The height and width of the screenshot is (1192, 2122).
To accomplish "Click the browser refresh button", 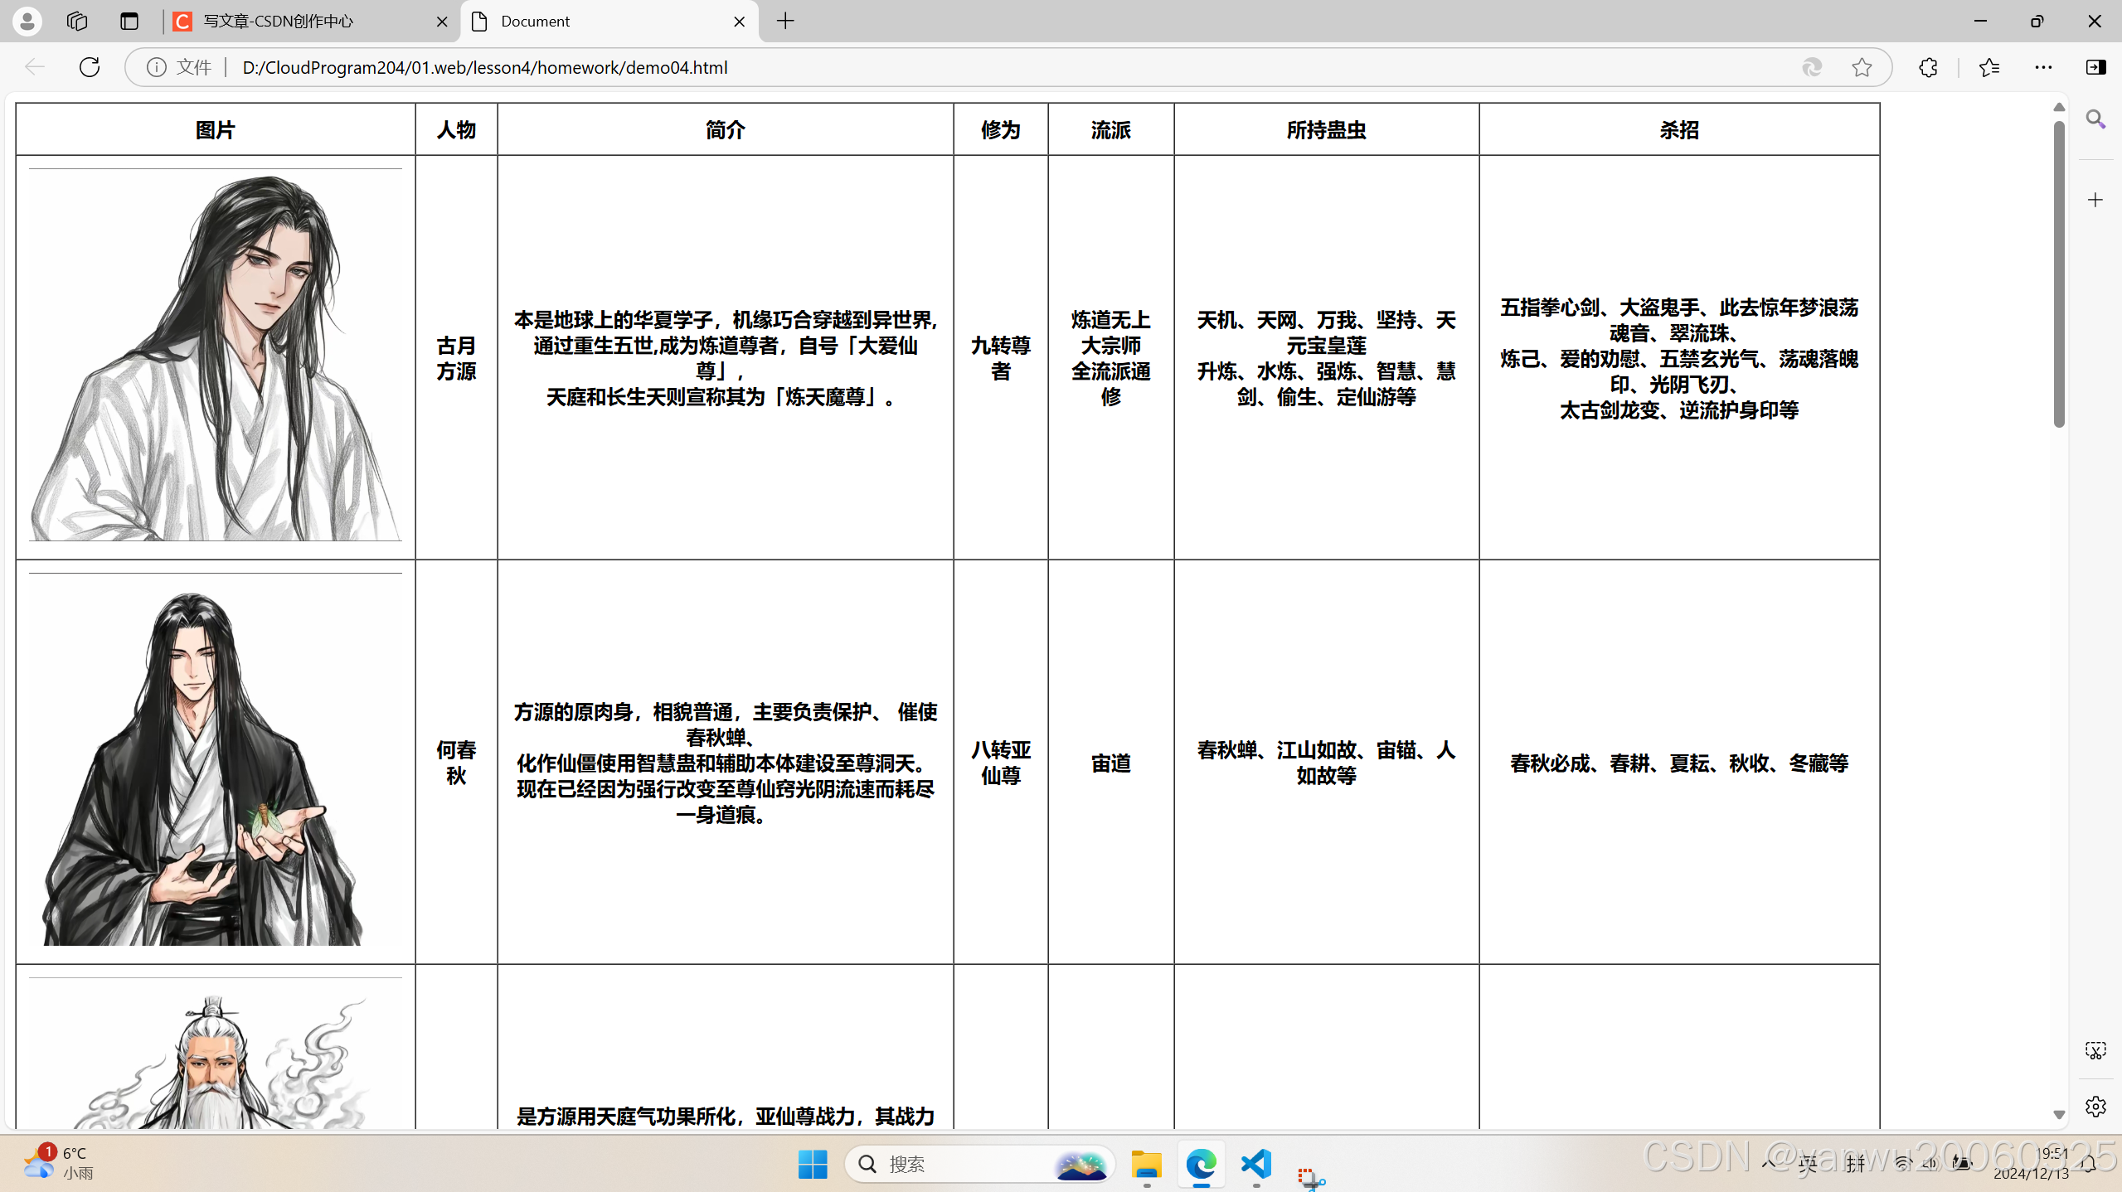I will (90, 67).
